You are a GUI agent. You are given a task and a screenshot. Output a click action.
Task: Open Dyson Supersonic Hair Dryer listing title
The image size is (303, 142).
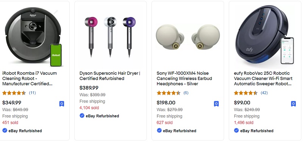tap(110, 76)
